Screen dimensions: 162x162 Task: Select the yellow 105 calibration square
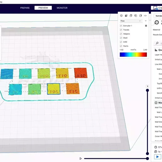(54, 89)
